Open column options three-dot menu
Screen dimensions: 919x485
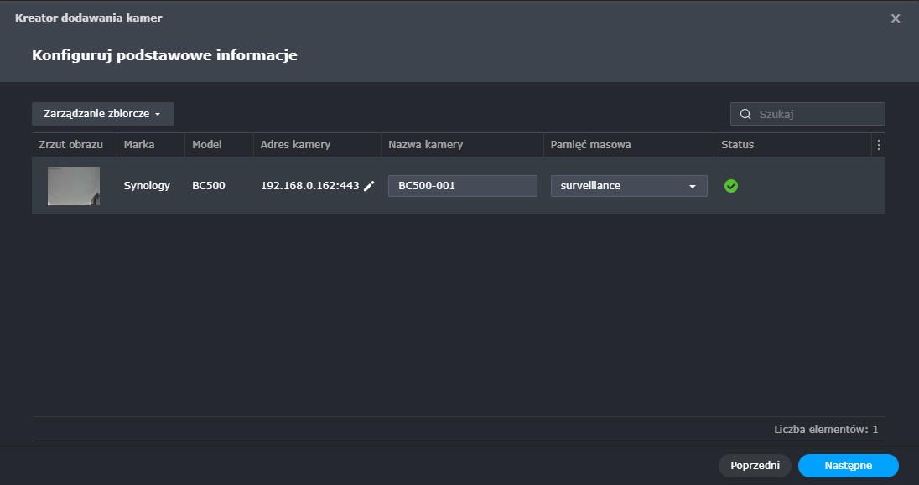878,145
